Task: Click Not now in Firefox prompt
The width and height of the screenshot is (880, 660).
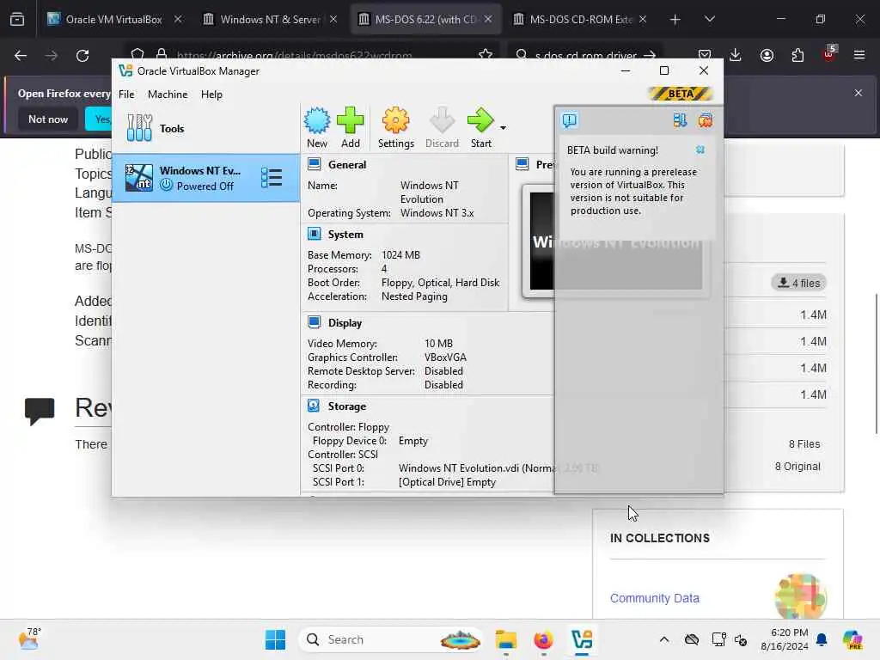Action: pos(48,119)
